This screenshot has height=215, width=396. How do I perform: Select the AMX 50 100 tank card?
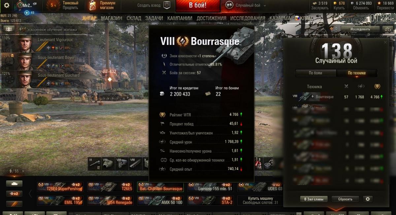point(162,200)
